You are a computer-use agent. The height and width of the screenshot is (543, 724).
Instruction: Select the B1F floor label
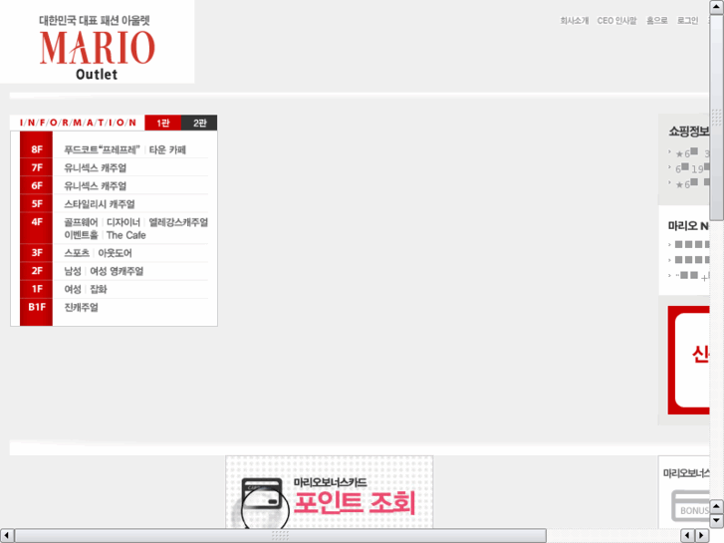37,307
